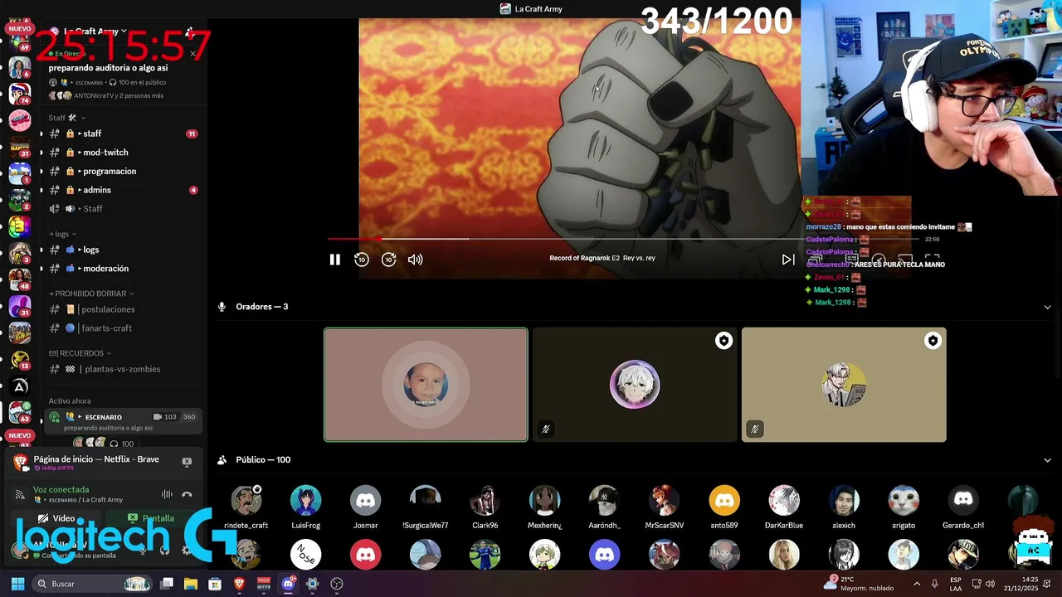This screenshot has height=597, width=1062.
Task: Mute the Discord microphone
Action: point(143,550)
